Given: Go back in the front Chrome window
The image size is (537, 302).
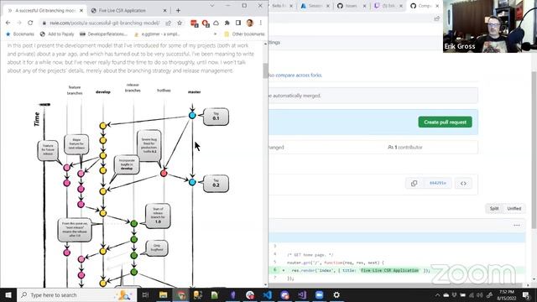Looking at the screenshot, I should pyautogui.click(x=8, y=23).
